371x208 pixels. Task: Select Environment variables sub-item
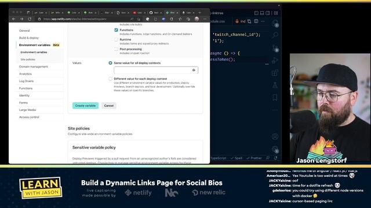(34, 52)
